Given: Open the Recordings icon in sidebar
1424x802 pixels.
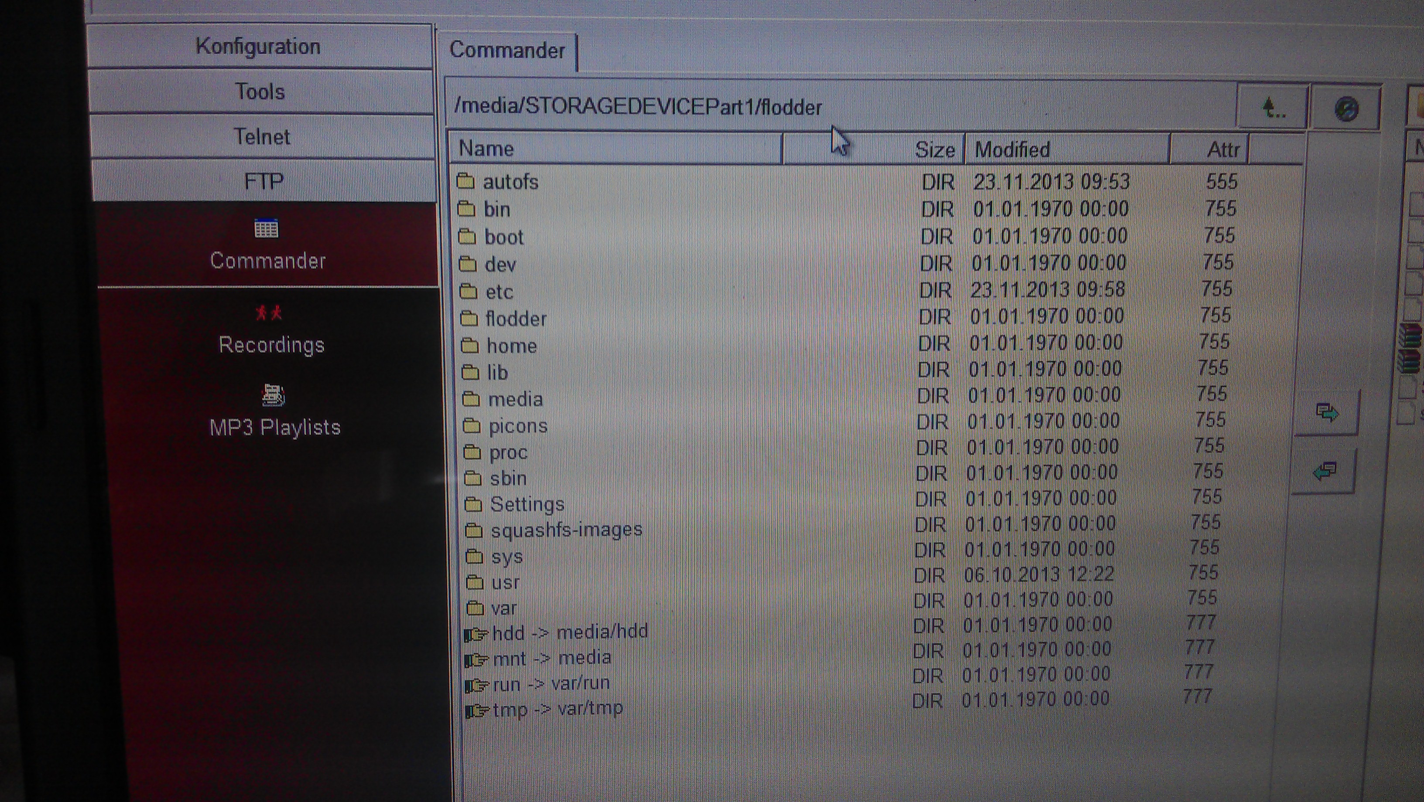Looking at the screenshot, I should (x=269, y=313).
